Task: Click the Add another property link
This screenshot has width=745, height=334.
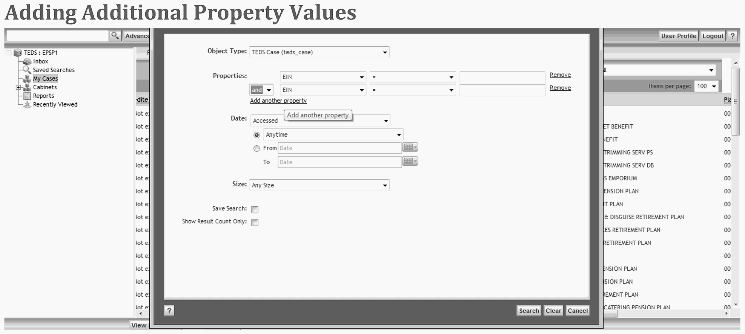Action: tap(278, 101)
